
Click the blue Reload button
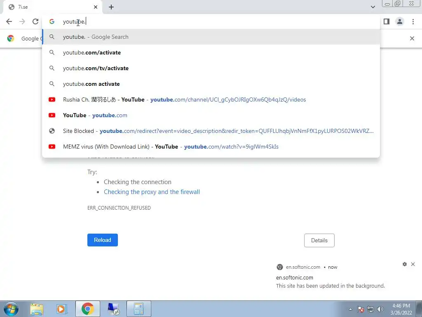(103, 240)
